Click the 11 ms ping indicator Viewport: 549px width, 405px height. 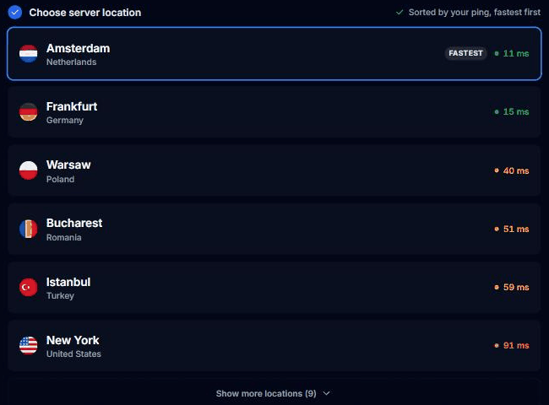click(512, 53)
